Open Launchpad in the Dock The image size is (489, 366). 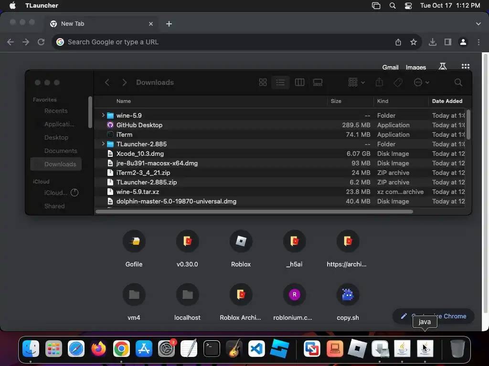coord(53,348)
